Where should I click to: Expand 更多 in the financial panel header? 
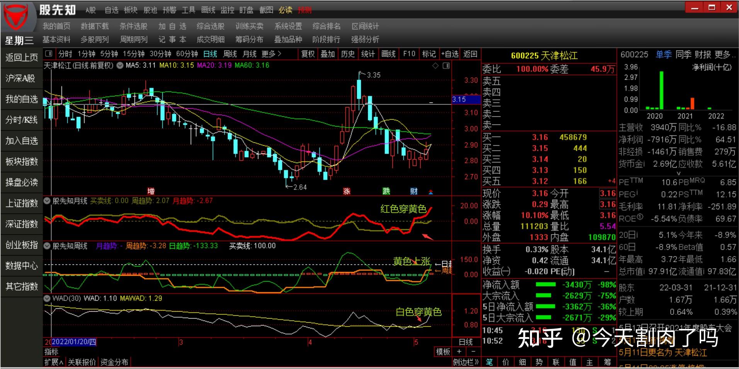pos(725,55)
